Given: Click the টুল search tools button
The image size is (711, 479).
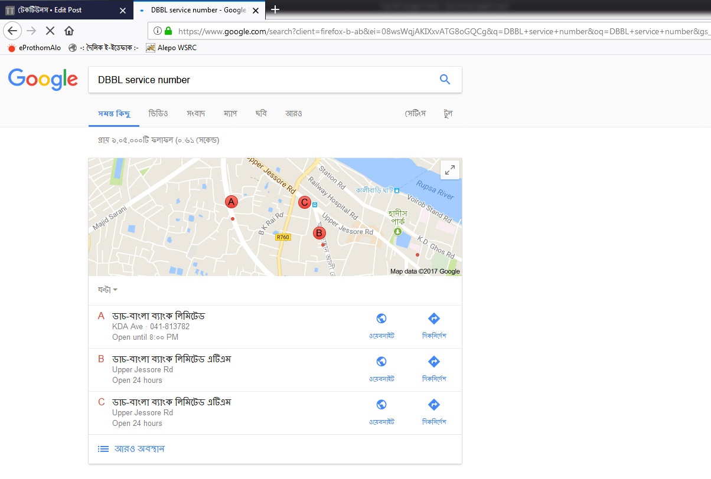Looking at the screenshot, I should 448,113.
